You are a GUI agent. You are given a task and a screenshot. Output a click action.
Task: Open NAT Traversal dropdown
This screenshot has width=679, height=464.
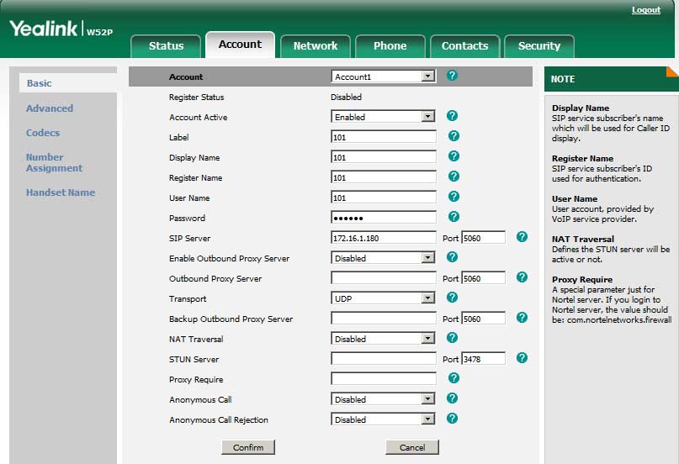tap(383, 339)
